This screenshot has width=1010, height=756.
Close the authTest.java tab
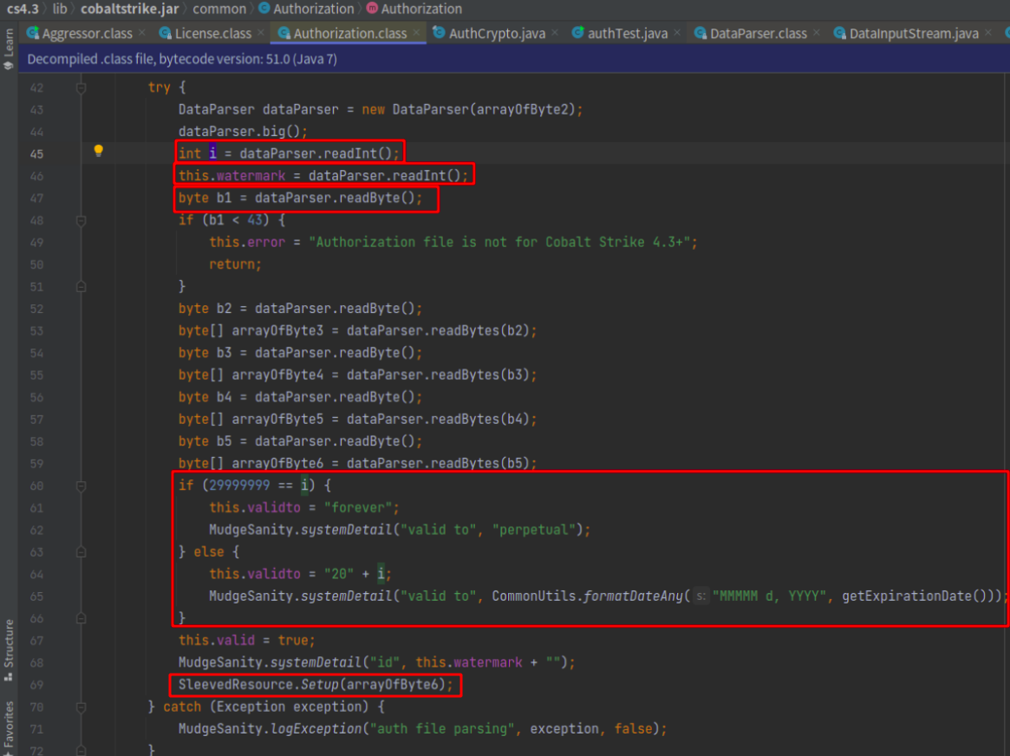677,32
